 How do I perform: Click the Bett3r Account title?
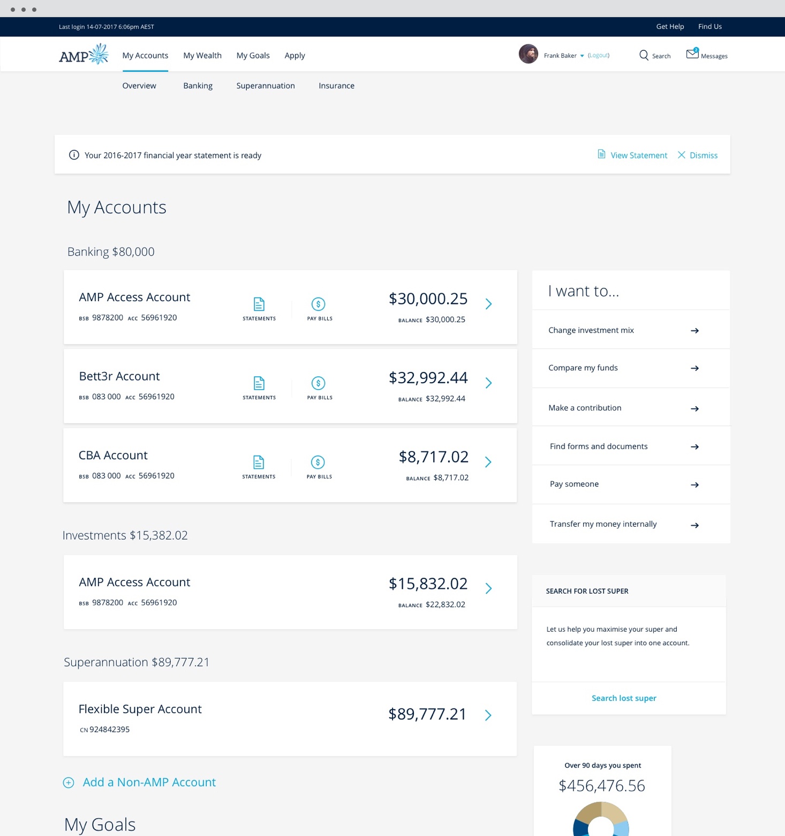(x=119, y=376)
